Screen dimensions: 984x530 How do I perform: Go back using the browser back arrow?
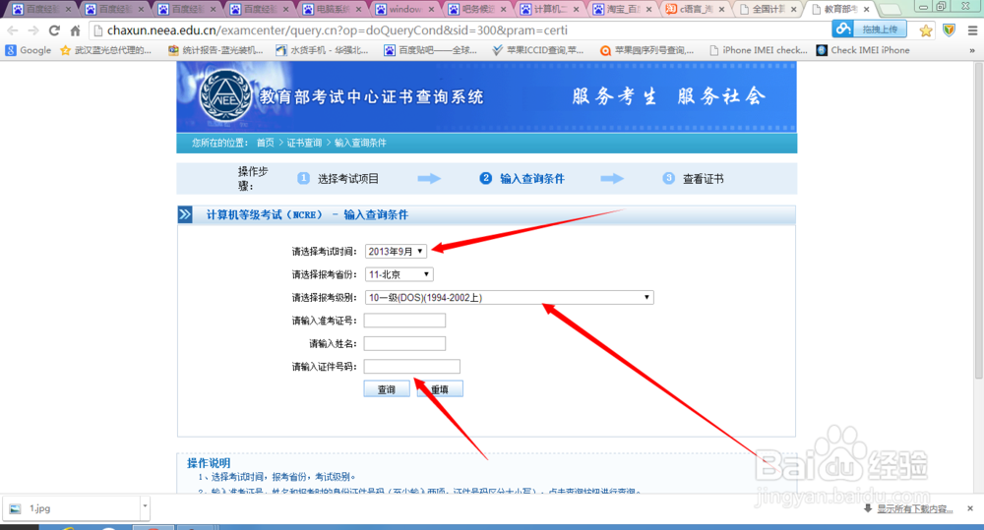click(13, 30)
